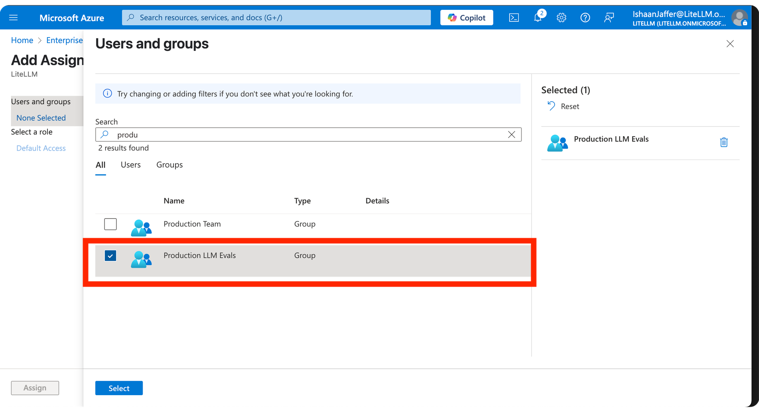Viewport: 759px width, 413px height.
Task: Clear the search text with the X
Action: click(512, 134)
